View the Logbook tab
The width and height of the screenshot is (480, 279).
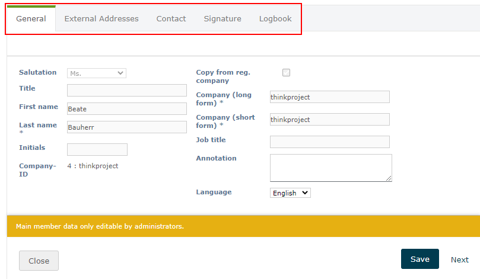(x=275, y=19)
